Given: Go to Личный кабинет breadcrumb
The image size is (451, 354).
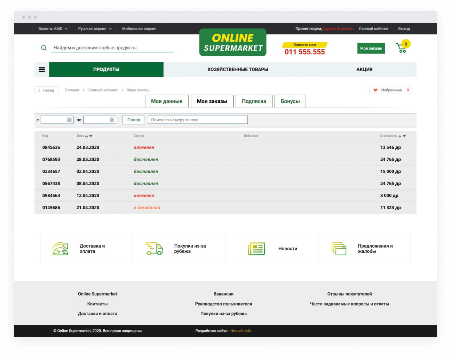Looking at the screenshot, I should pos(103,90).
